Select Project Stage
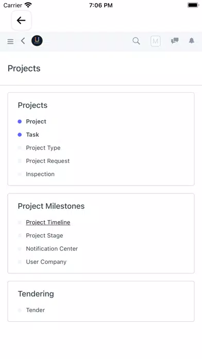 click(x=44, y=236)
